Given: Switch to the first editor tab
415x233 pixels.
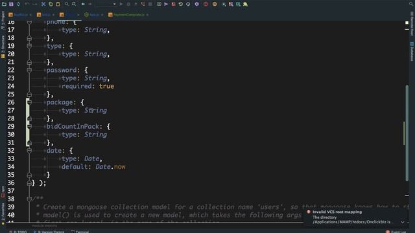Looking at the screenshot, I should point(20,15).
